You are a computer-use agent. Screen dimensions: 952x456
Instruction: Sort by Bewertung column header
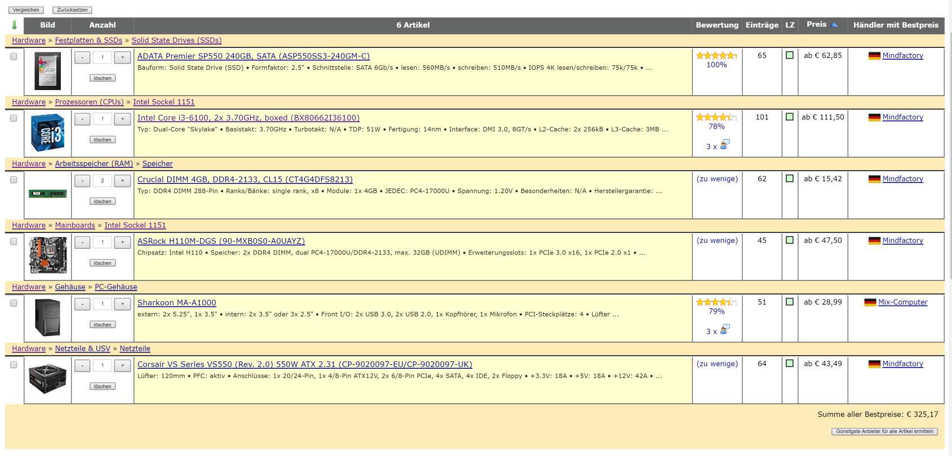coord(717,25)
